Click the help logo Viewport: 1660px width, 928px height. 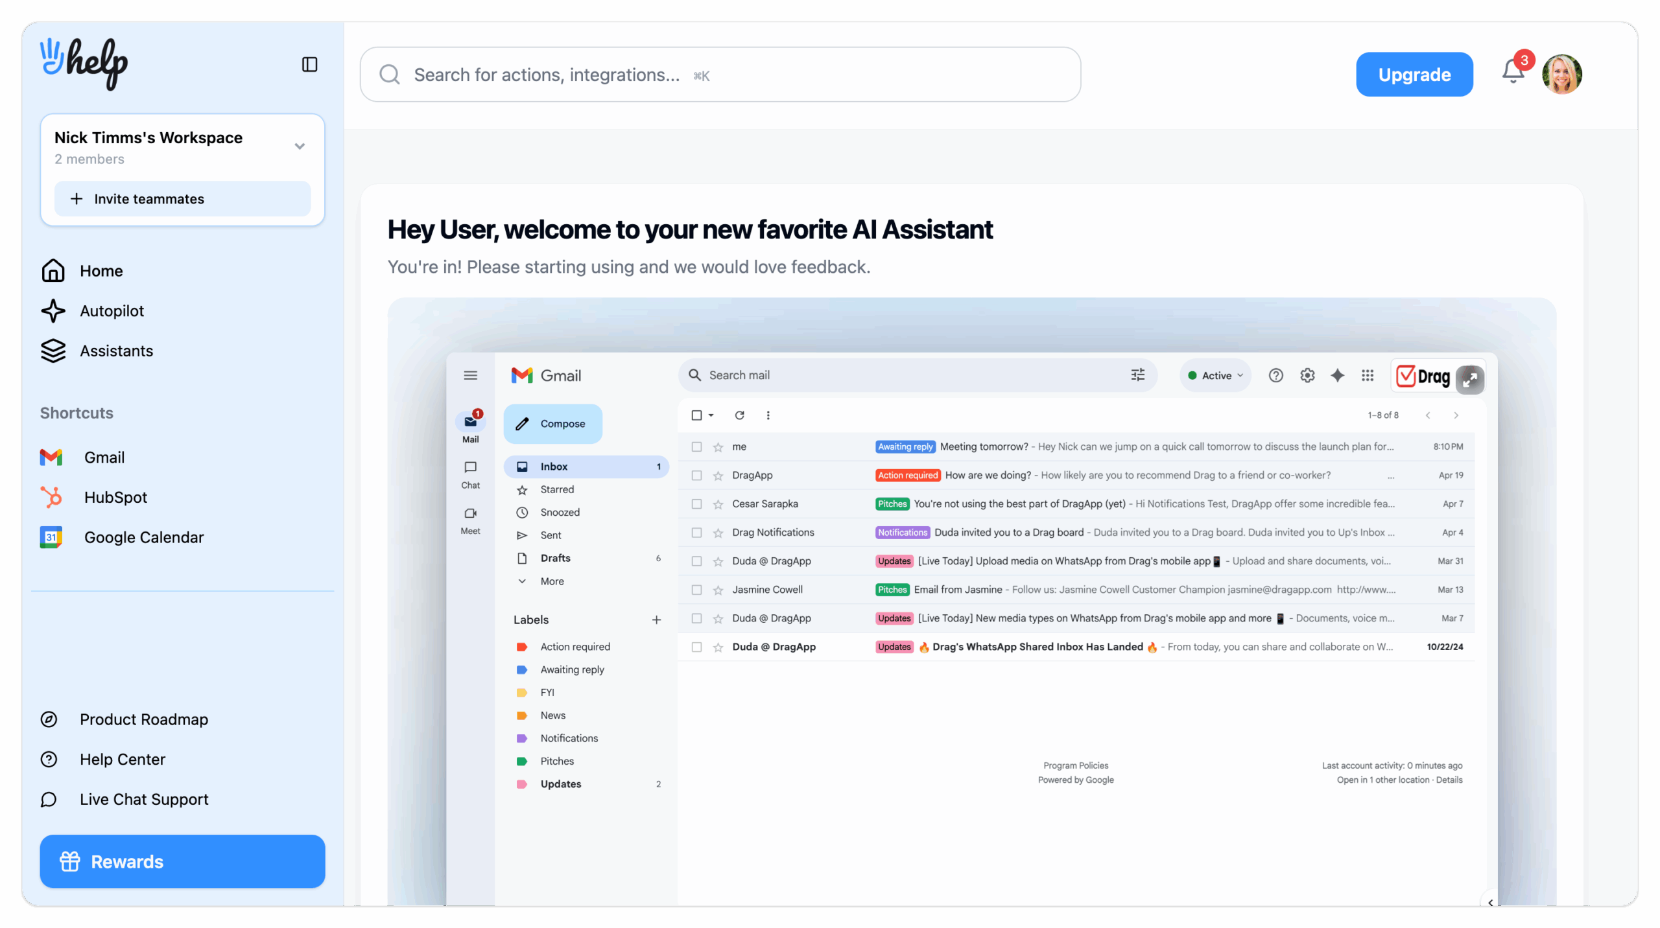84,63
